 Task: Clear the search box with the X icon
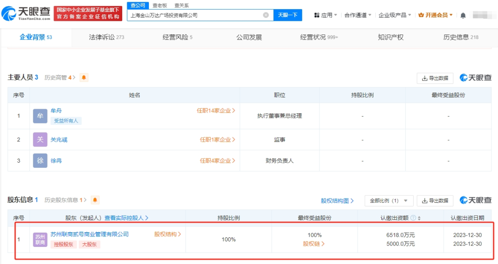coord(266,15)
